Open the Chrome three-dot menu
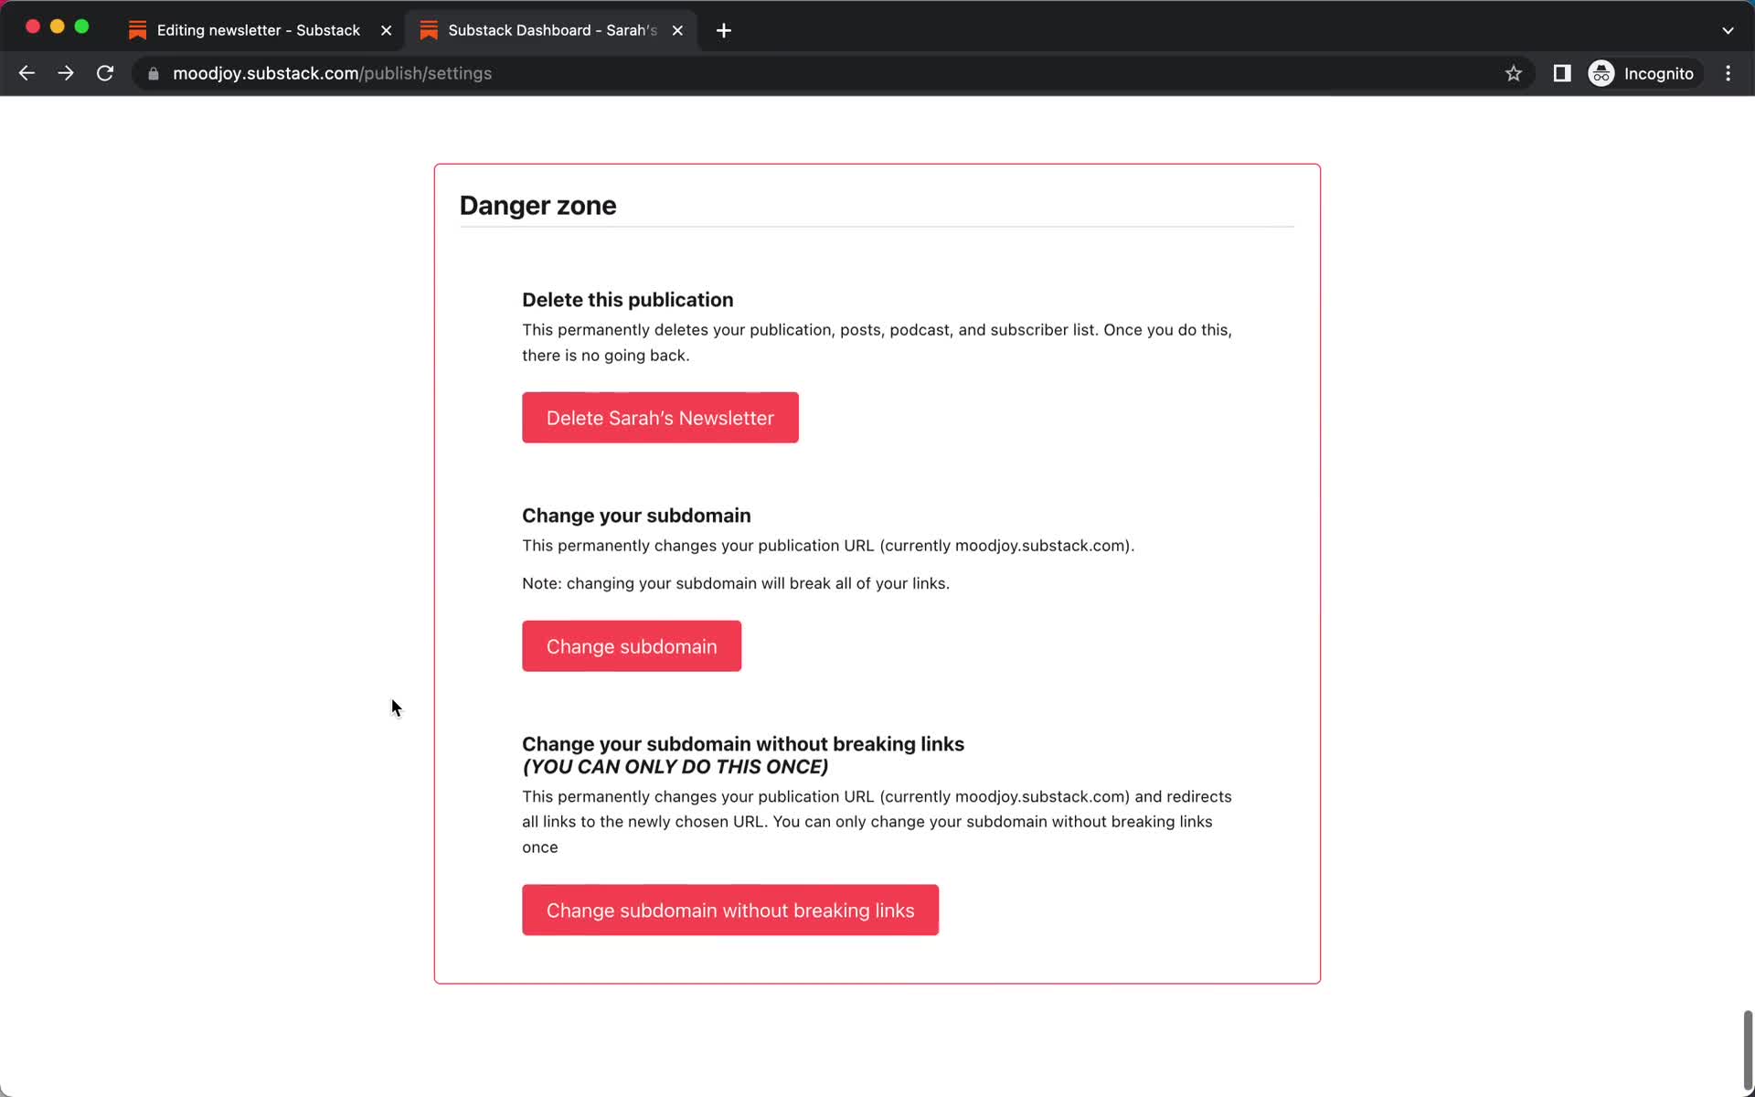Screen dimensions: 1755x1097 (1728, 73)
